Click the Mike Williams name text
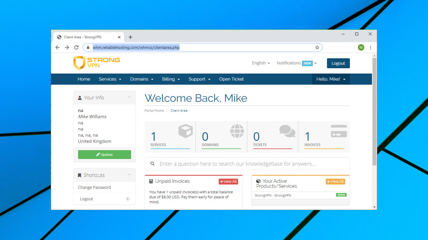The width and height of the screenshot is (428, 240). 92,117
